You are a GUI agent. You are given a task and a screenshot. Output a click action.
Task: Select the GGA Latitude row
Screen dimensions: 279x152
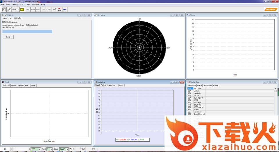231,91
